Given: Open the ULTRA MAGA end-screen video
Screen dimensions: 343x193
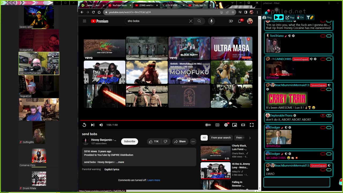Looking at the screenshot, I should (x=232, y=48).
